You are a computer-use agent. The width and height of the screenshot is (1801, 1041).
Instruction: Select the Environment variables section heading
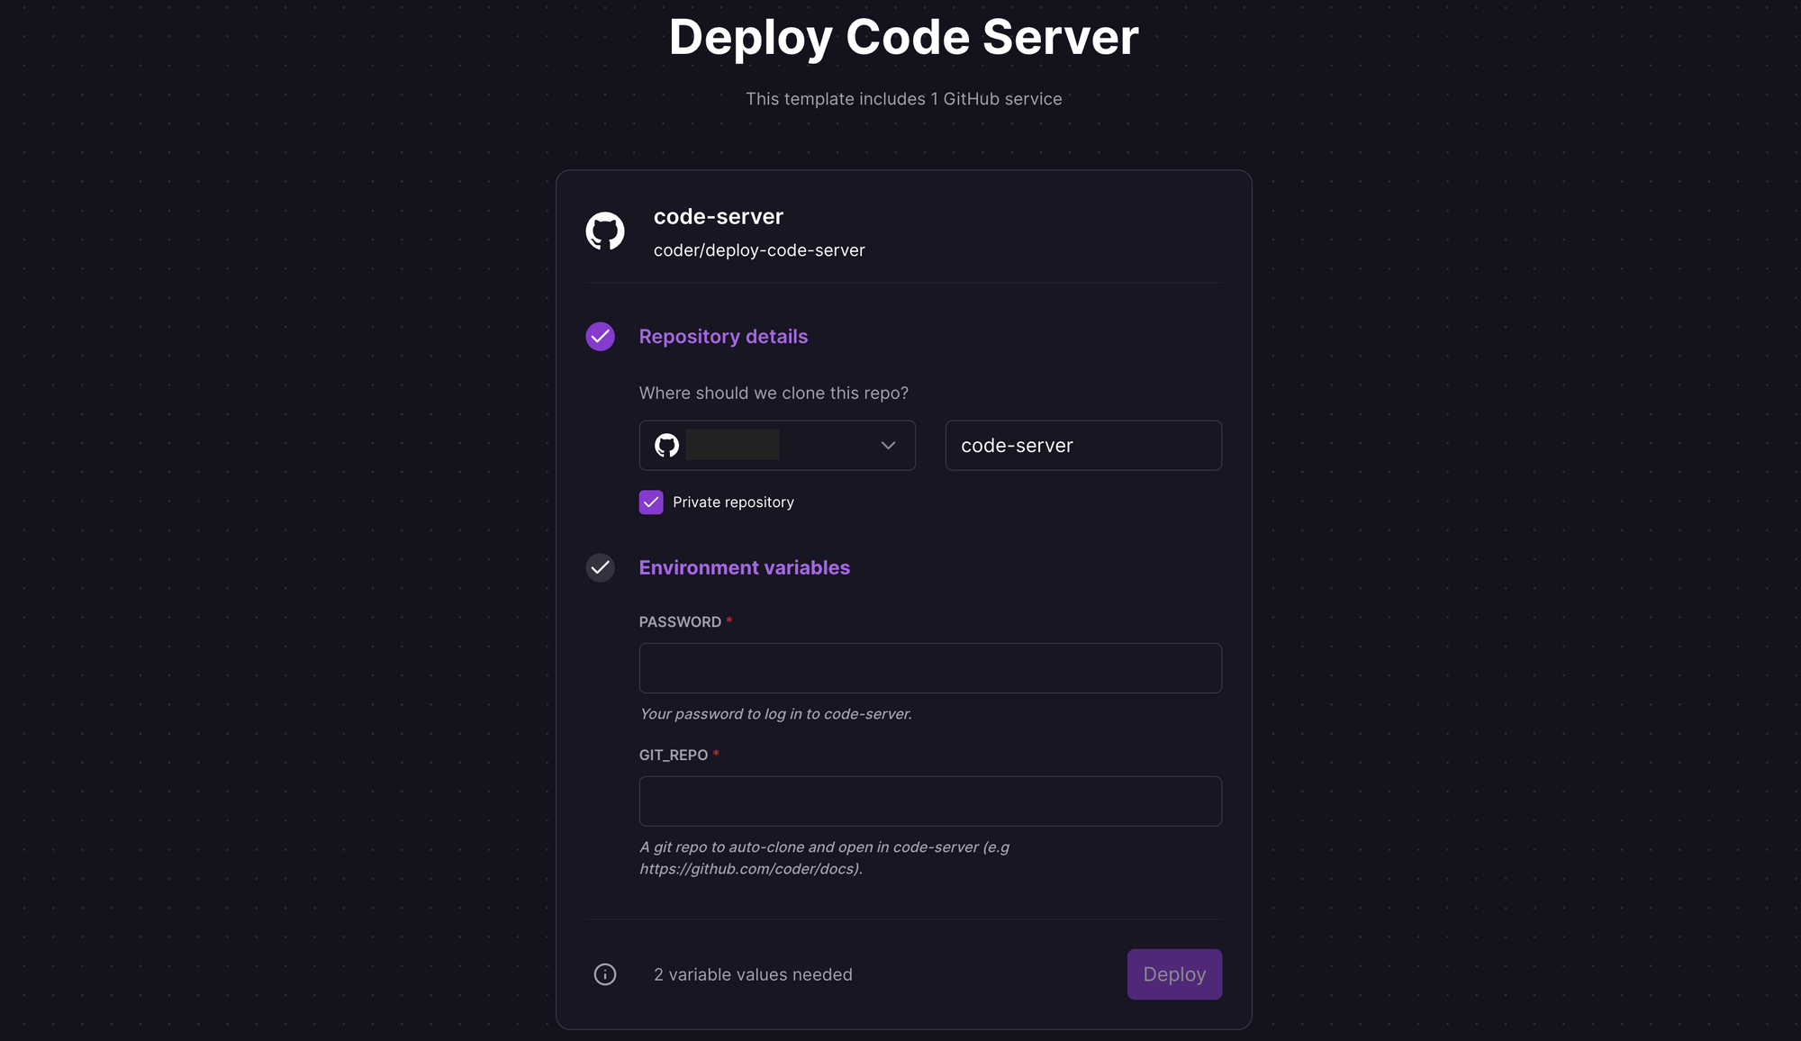744,567
